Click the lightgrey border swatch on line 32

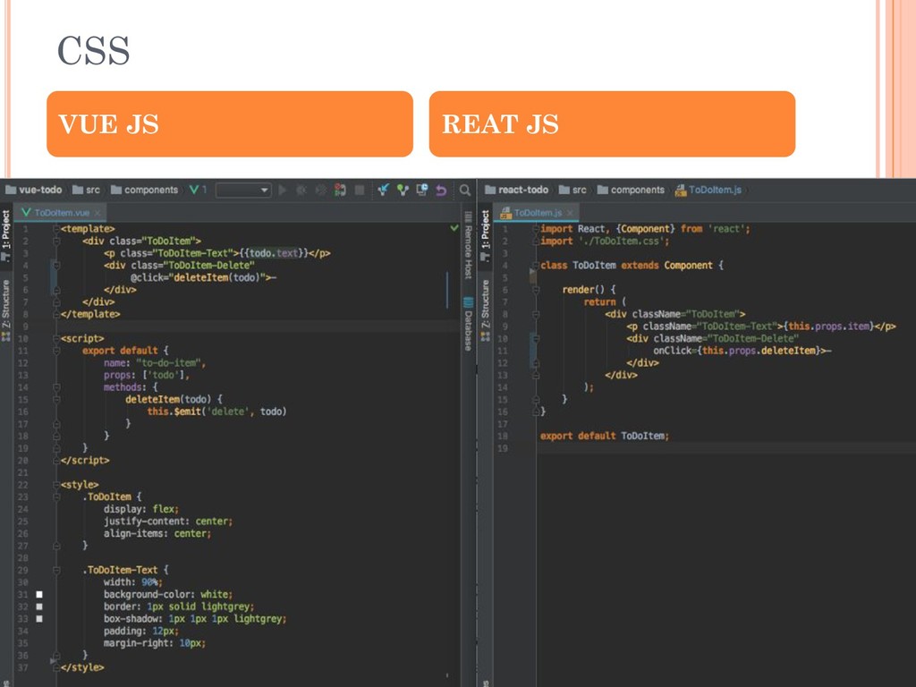tap(39, 606)
